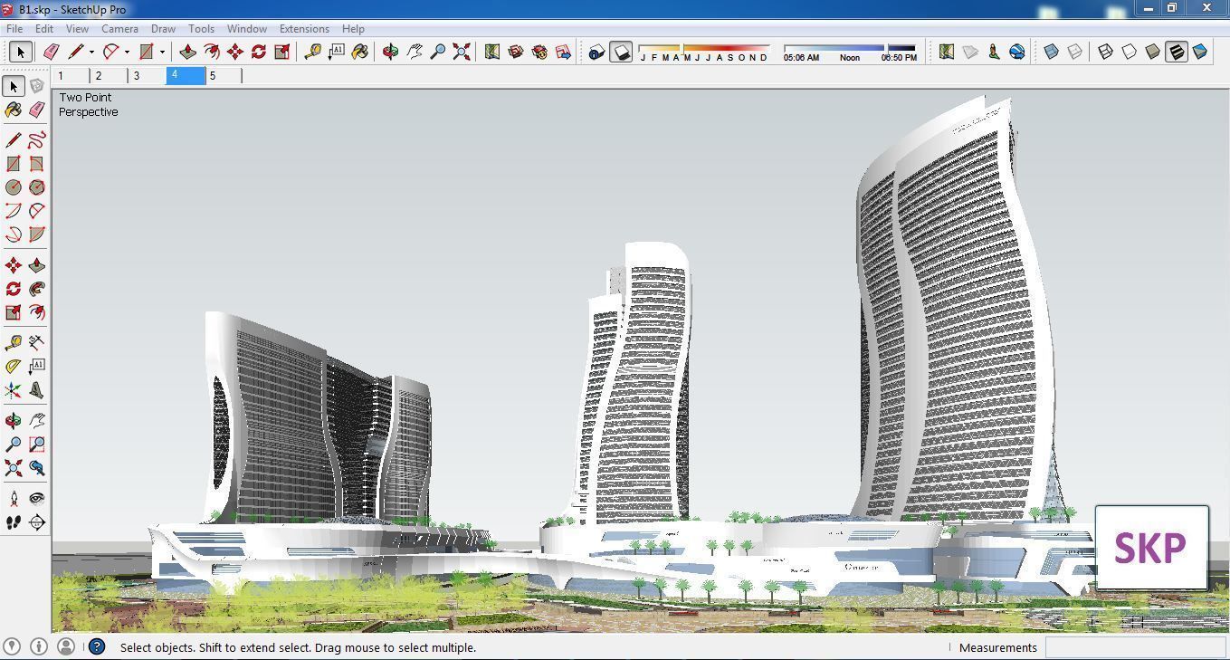This screenshot has width=1230, height=660.
Task: Toggle X-ray face style
Action: (x=1052, y=53)
